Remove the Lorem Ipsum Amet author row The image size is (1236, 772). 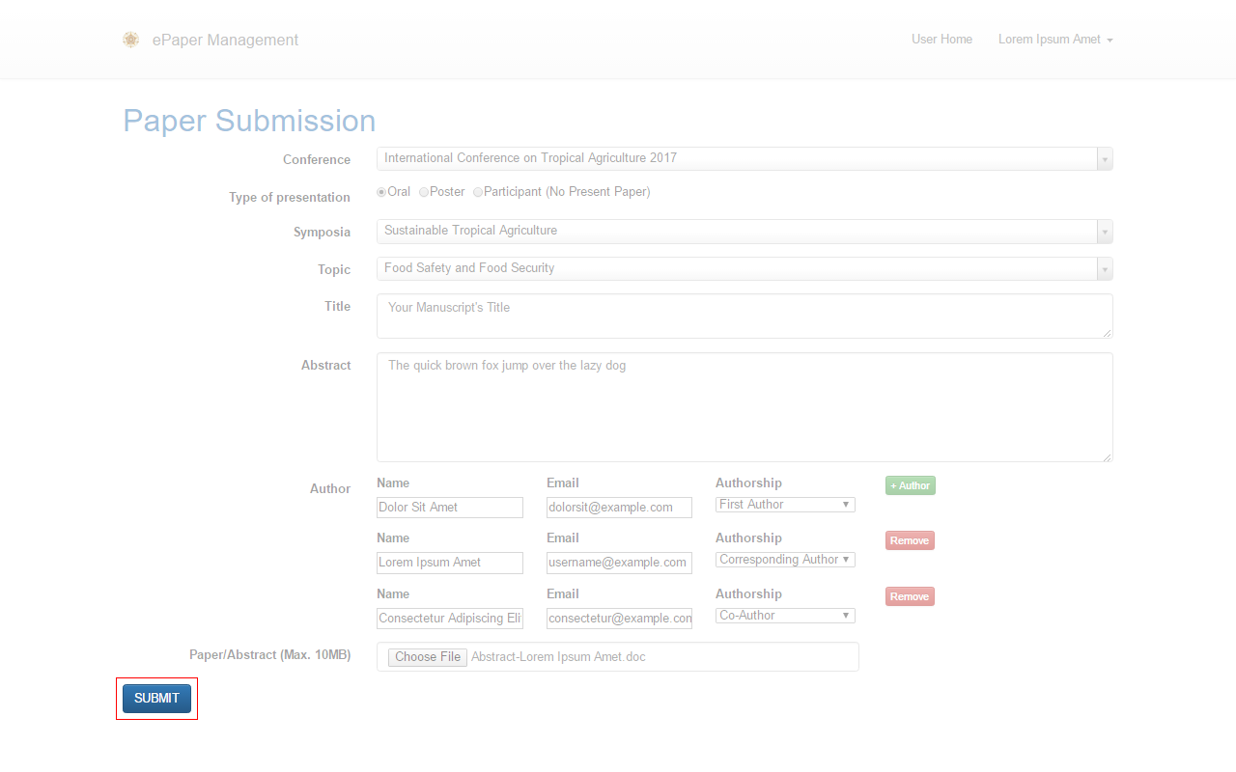tap(910, 541)
